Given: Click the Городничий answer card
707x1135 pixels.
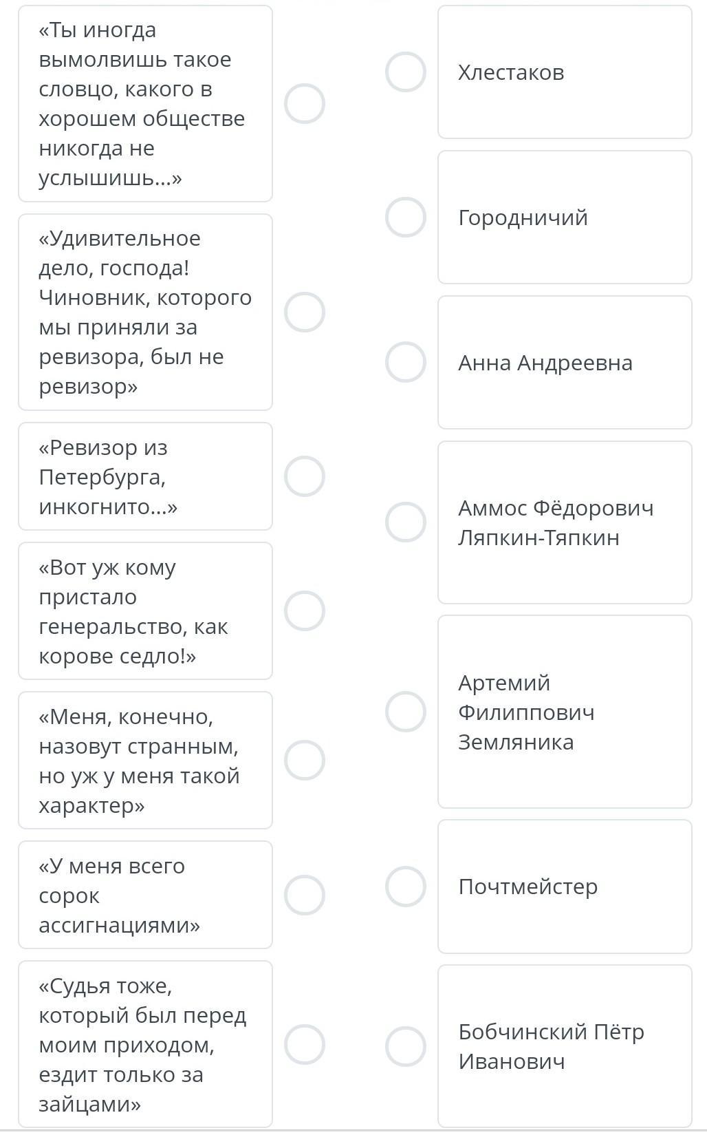Looking at the screenshot, I should click(565, 218).
